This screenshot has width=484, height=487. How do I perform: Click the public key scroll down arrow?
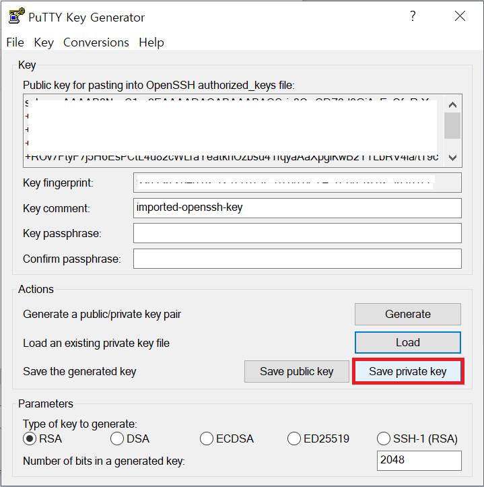(452, 158)
